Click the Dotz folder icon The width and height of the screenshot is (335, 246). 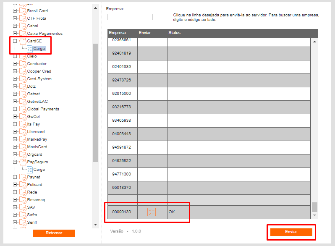tap(23, 86)
